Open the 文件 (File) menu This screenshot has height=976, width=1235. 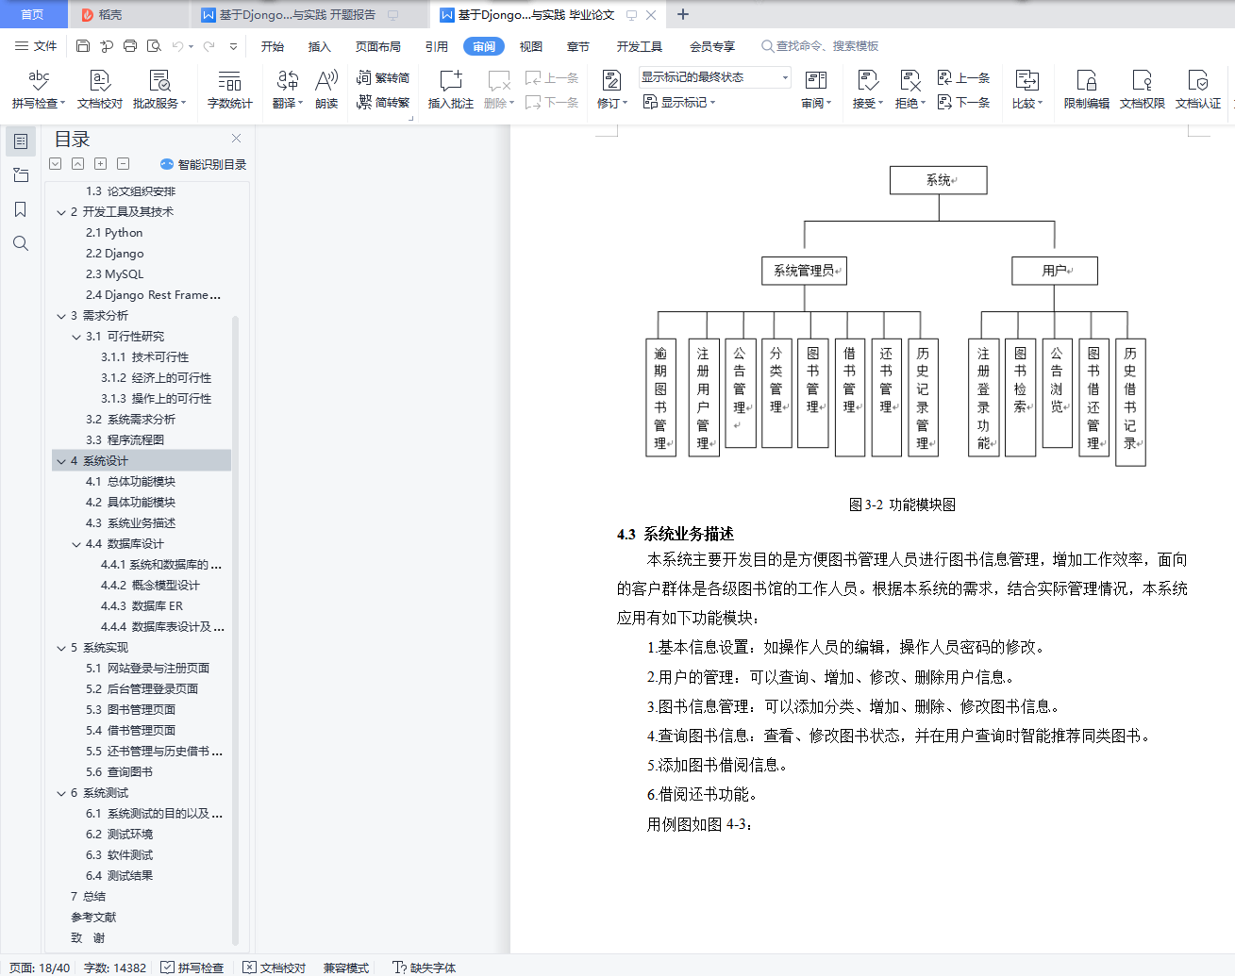tap(36, 45)
